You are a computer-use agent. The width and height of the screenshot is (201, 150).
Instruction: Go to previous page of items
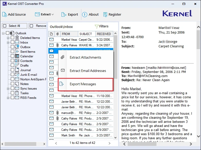click(x=56, y=143)
